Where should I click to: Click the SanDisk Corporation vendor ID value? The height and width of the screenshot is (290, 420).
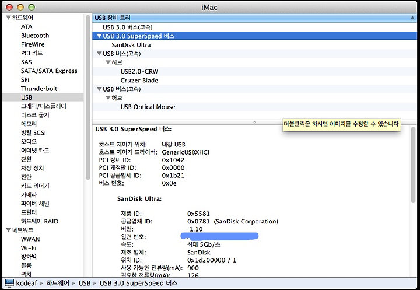[233, 221]
